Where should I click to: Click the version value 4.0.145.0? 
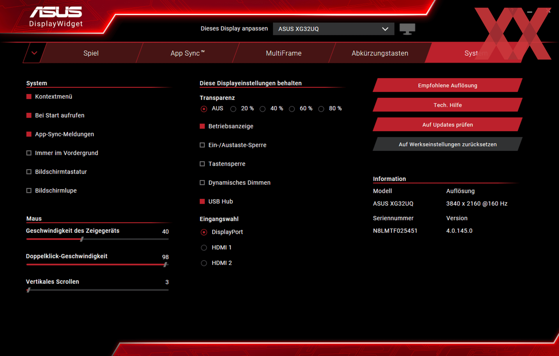(459, 231)
